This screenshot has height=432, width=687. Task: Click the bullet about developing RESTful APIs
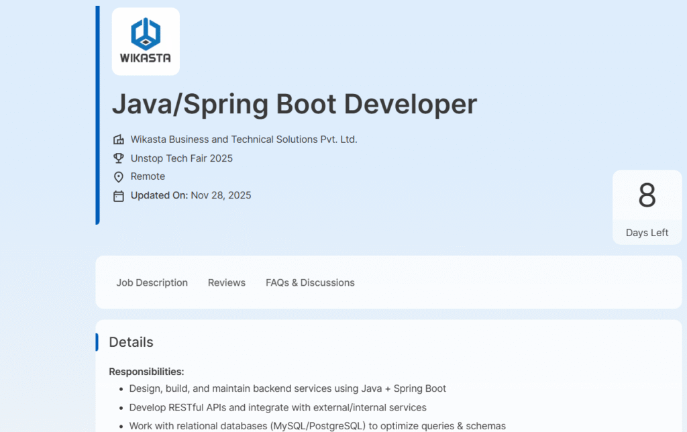pos(278,407)
